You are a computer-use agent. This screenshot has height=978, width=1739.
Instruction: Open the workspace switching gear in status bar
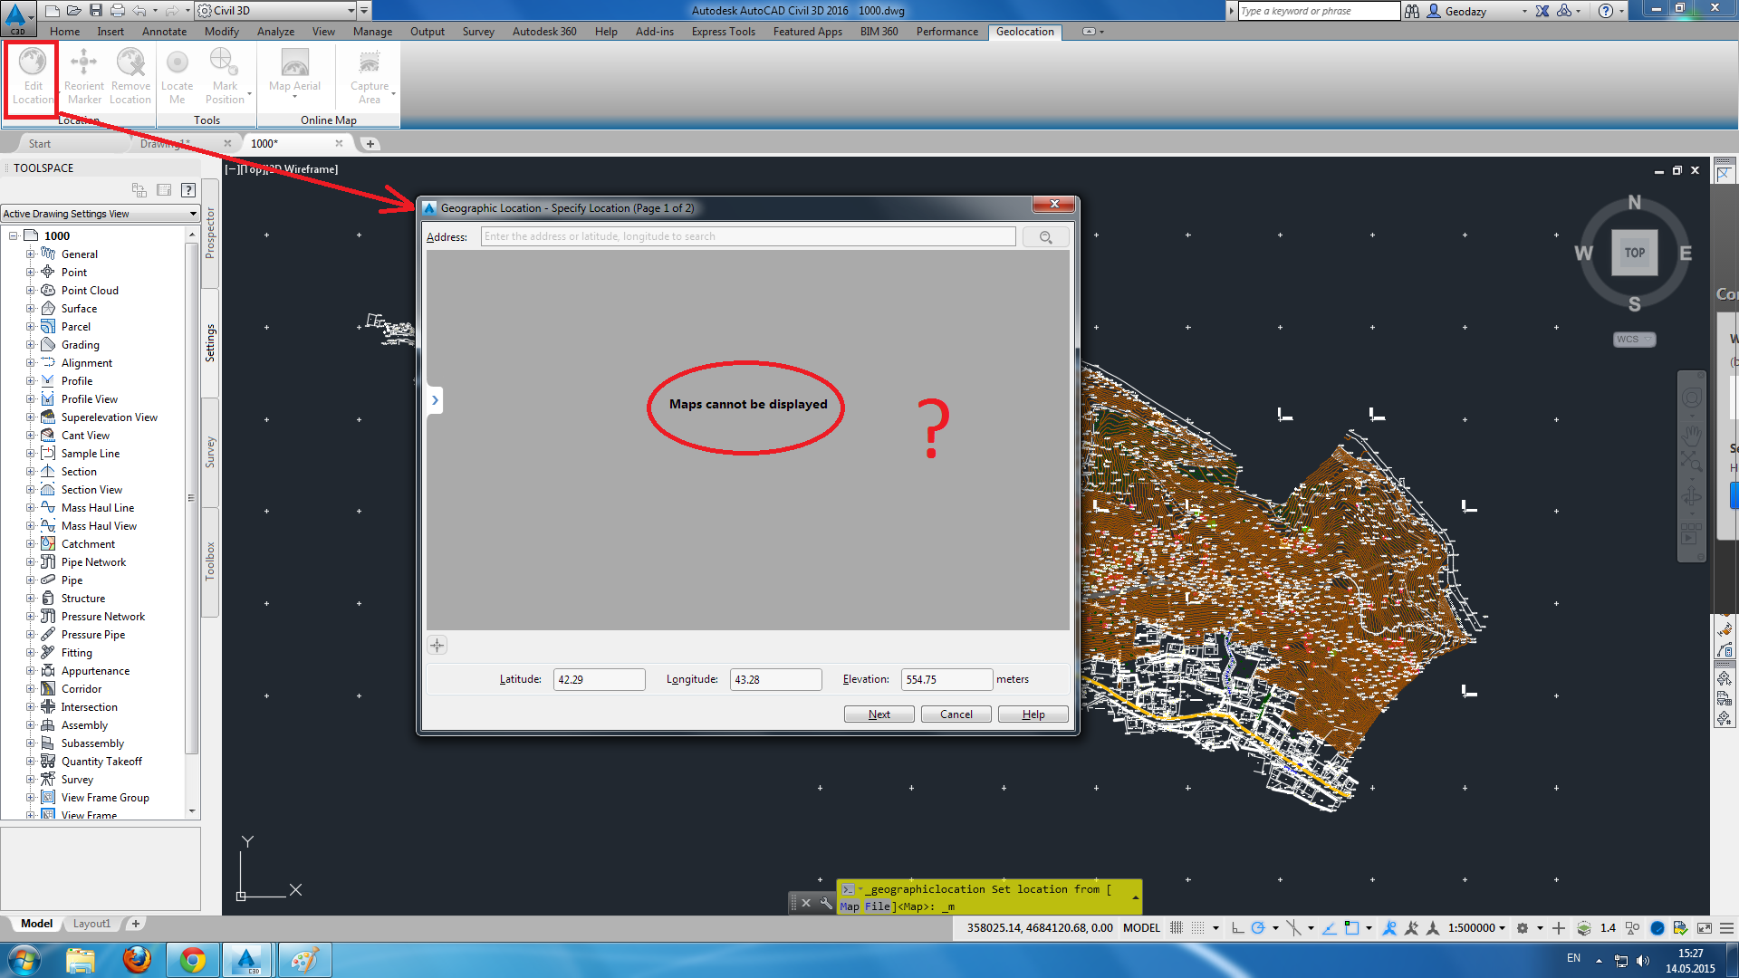coord(1523,928)
